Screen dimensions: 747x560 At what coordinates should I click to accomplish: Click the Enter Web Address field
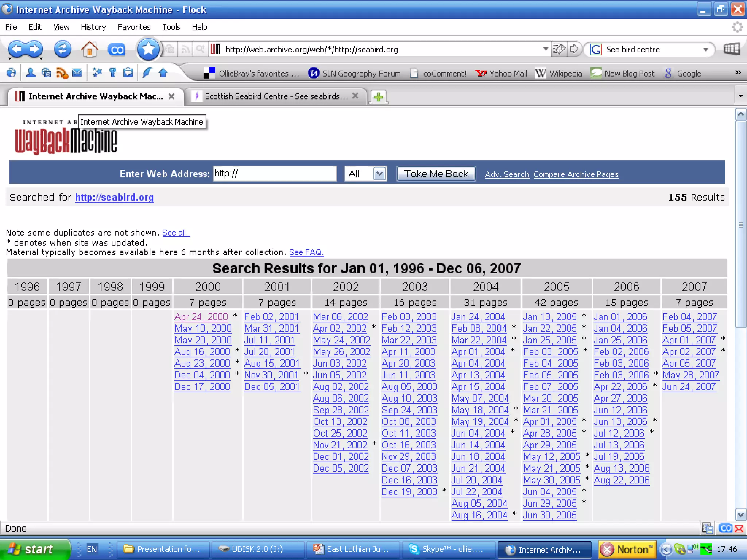click(x=275, y=174)
